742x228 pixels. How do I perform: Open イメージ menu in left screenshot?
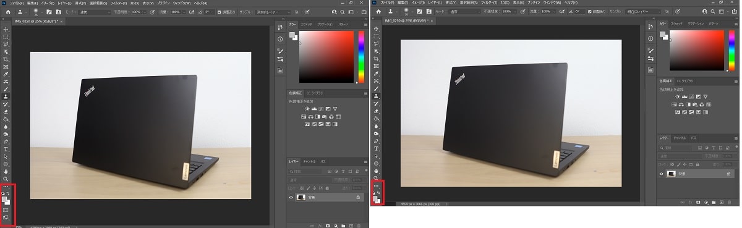(48, 3)
